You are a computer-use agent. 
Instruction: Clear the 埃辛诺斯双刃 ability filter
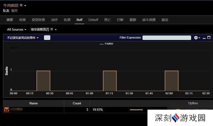pos(52,29)
